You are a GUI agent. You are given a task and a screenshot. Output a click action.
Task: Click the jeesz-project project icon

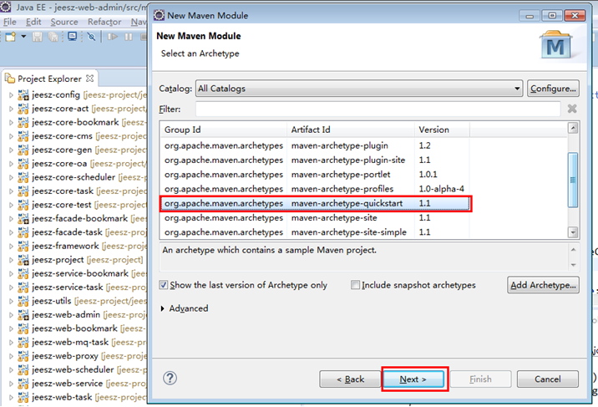(x=23, y=260)
